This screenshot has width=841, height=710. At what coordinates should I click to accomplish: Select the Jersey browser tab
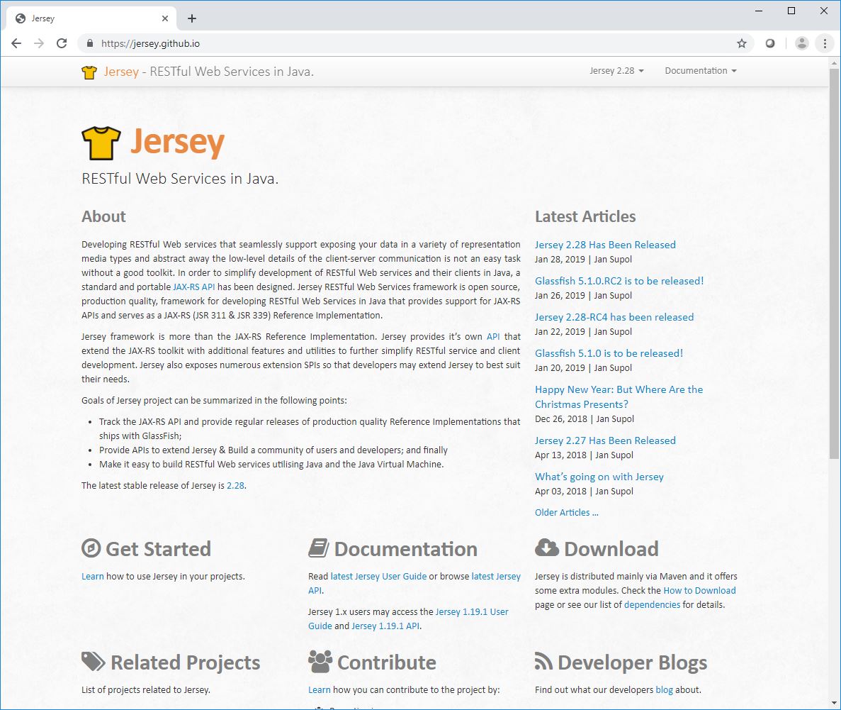91,19
